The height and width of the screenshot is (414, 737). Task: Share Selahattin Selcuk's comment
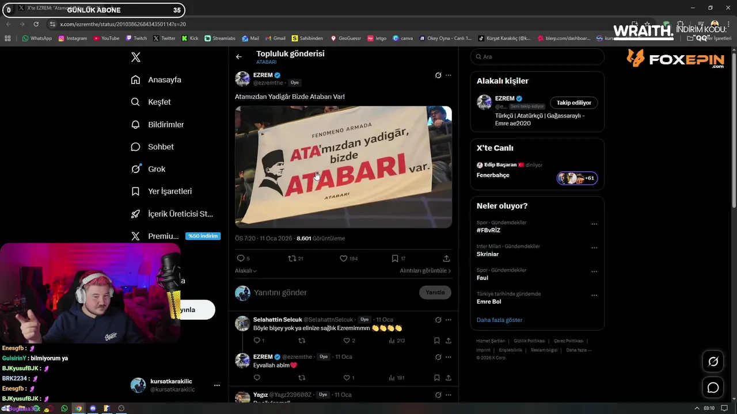pos(448,341)
